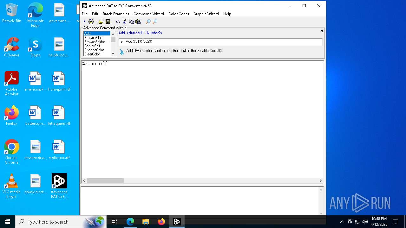The image size is (406, 228).
Task: Open the Help menu
Action: [x=227, y=14]
